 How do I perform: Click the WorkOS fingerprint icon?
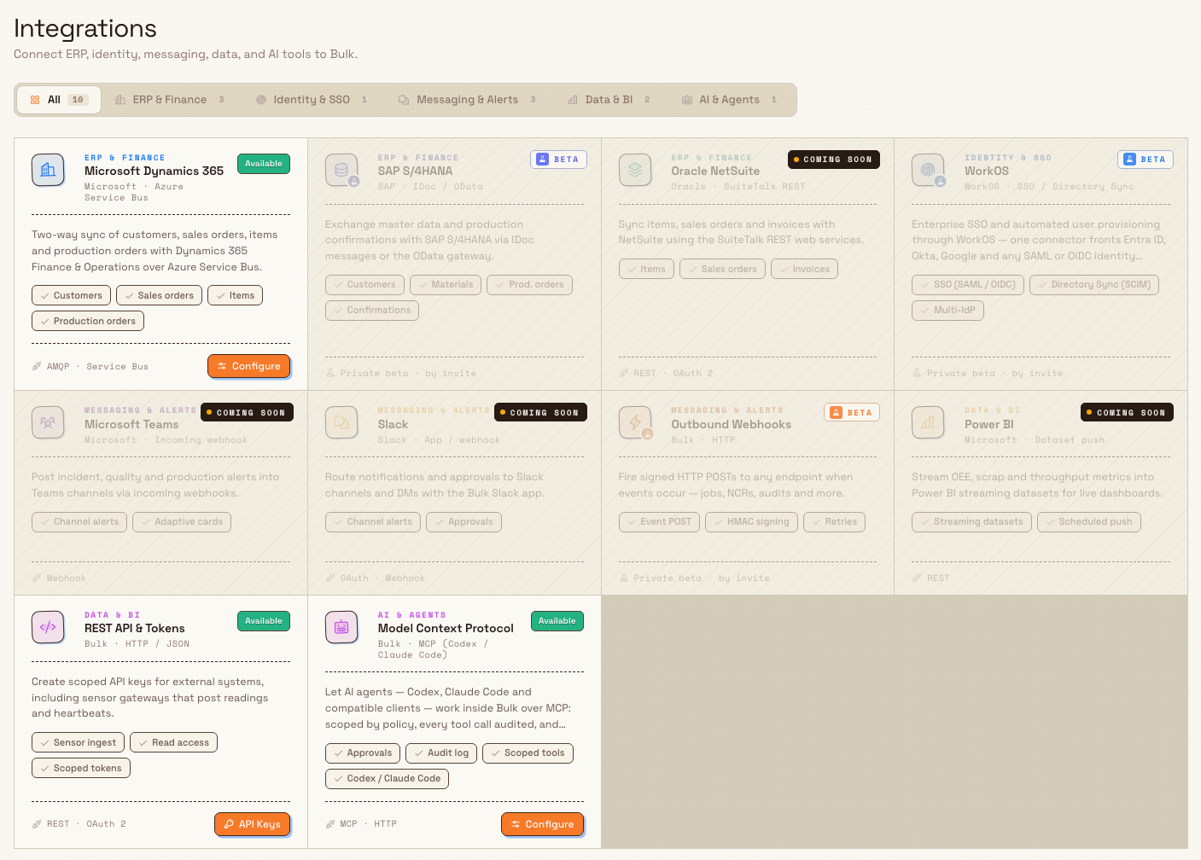[x=928, y=170]
